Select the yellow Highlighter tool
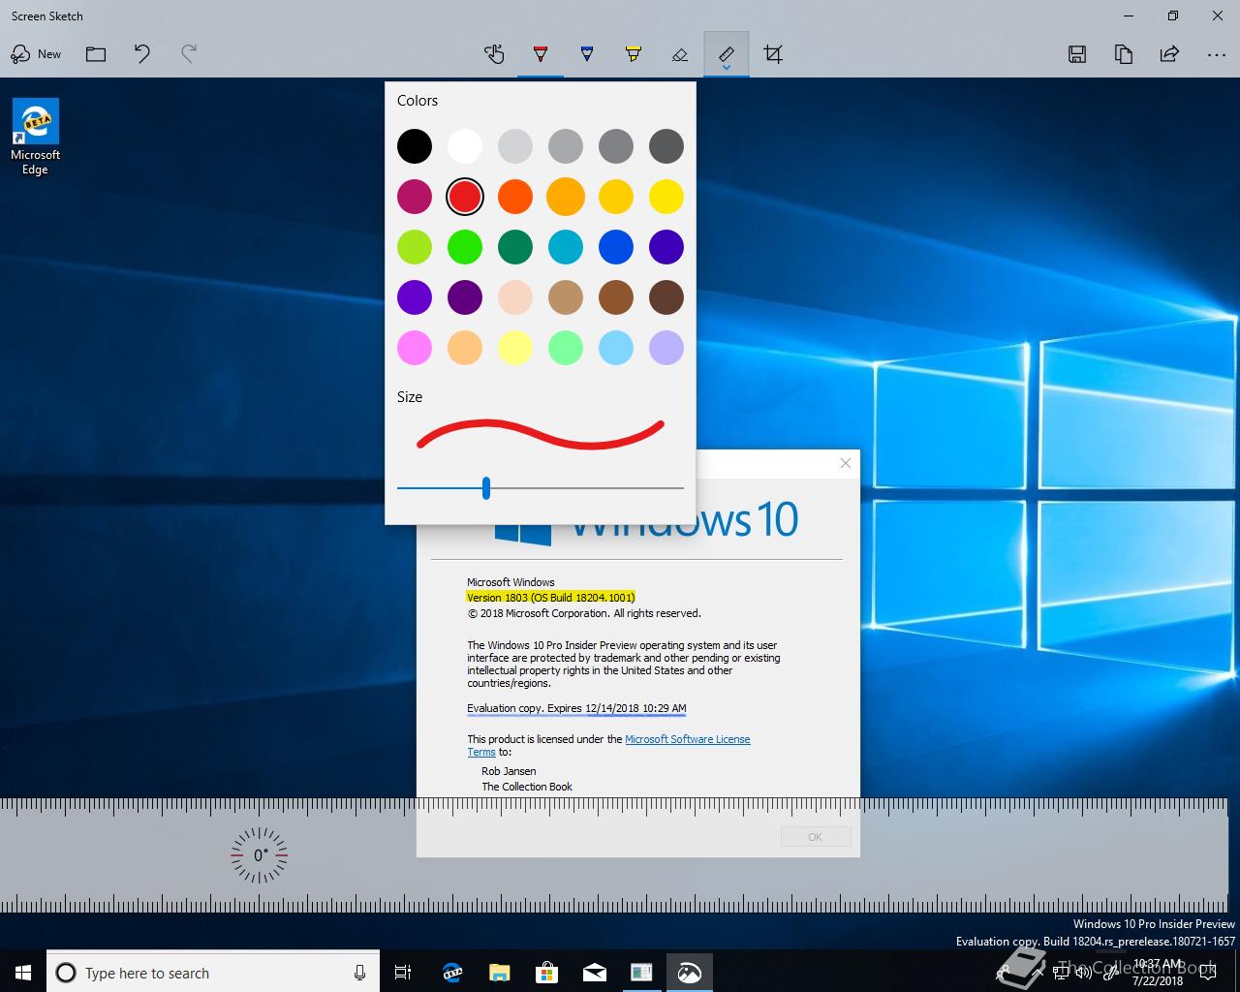Screen dimensions: 1240x992 point(634,54)
